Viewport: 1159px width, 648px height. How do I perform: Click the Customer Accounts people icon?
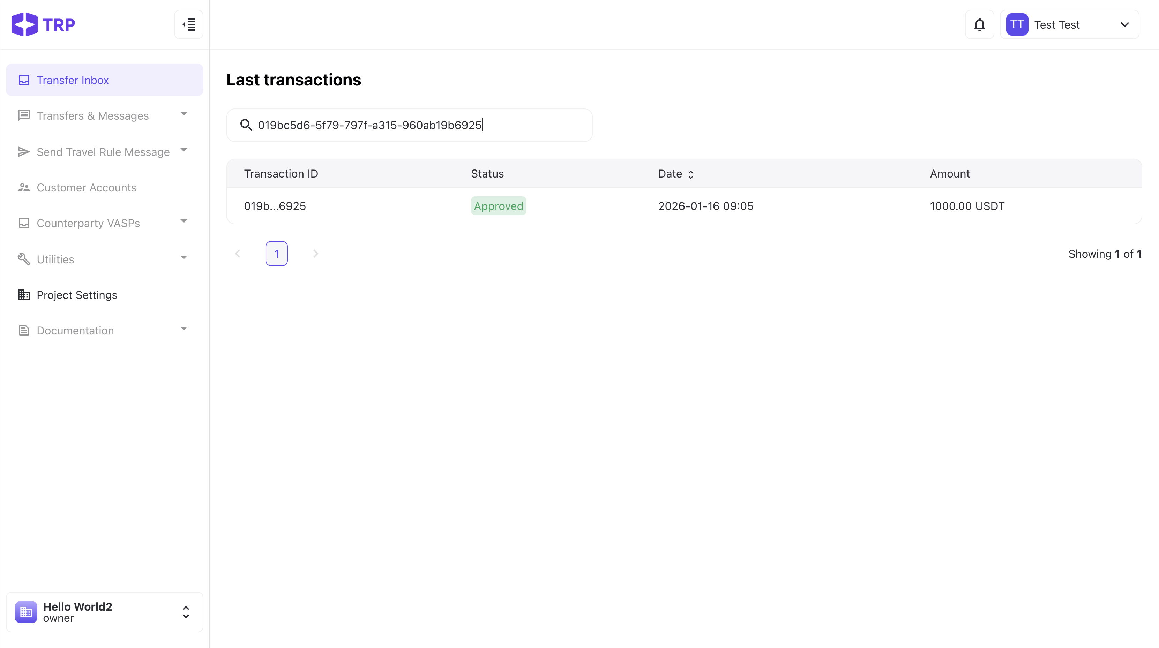pos(24,188)
